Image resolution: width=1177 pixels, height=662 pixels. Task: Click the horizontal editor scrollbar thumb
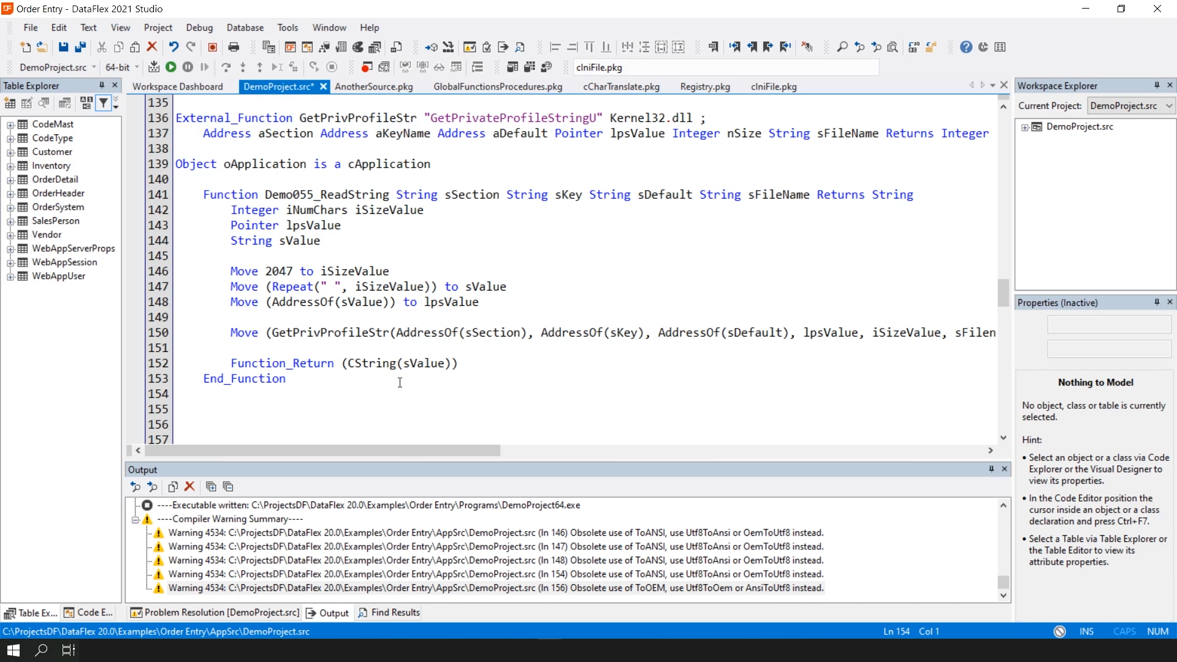pyautogui.click(x=323, y=451)
